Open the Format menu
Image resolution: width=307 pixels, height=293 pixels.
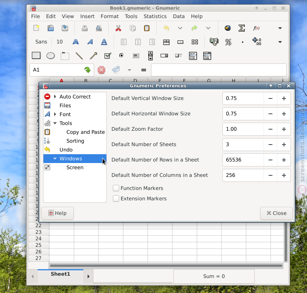[x=110, y=16]
